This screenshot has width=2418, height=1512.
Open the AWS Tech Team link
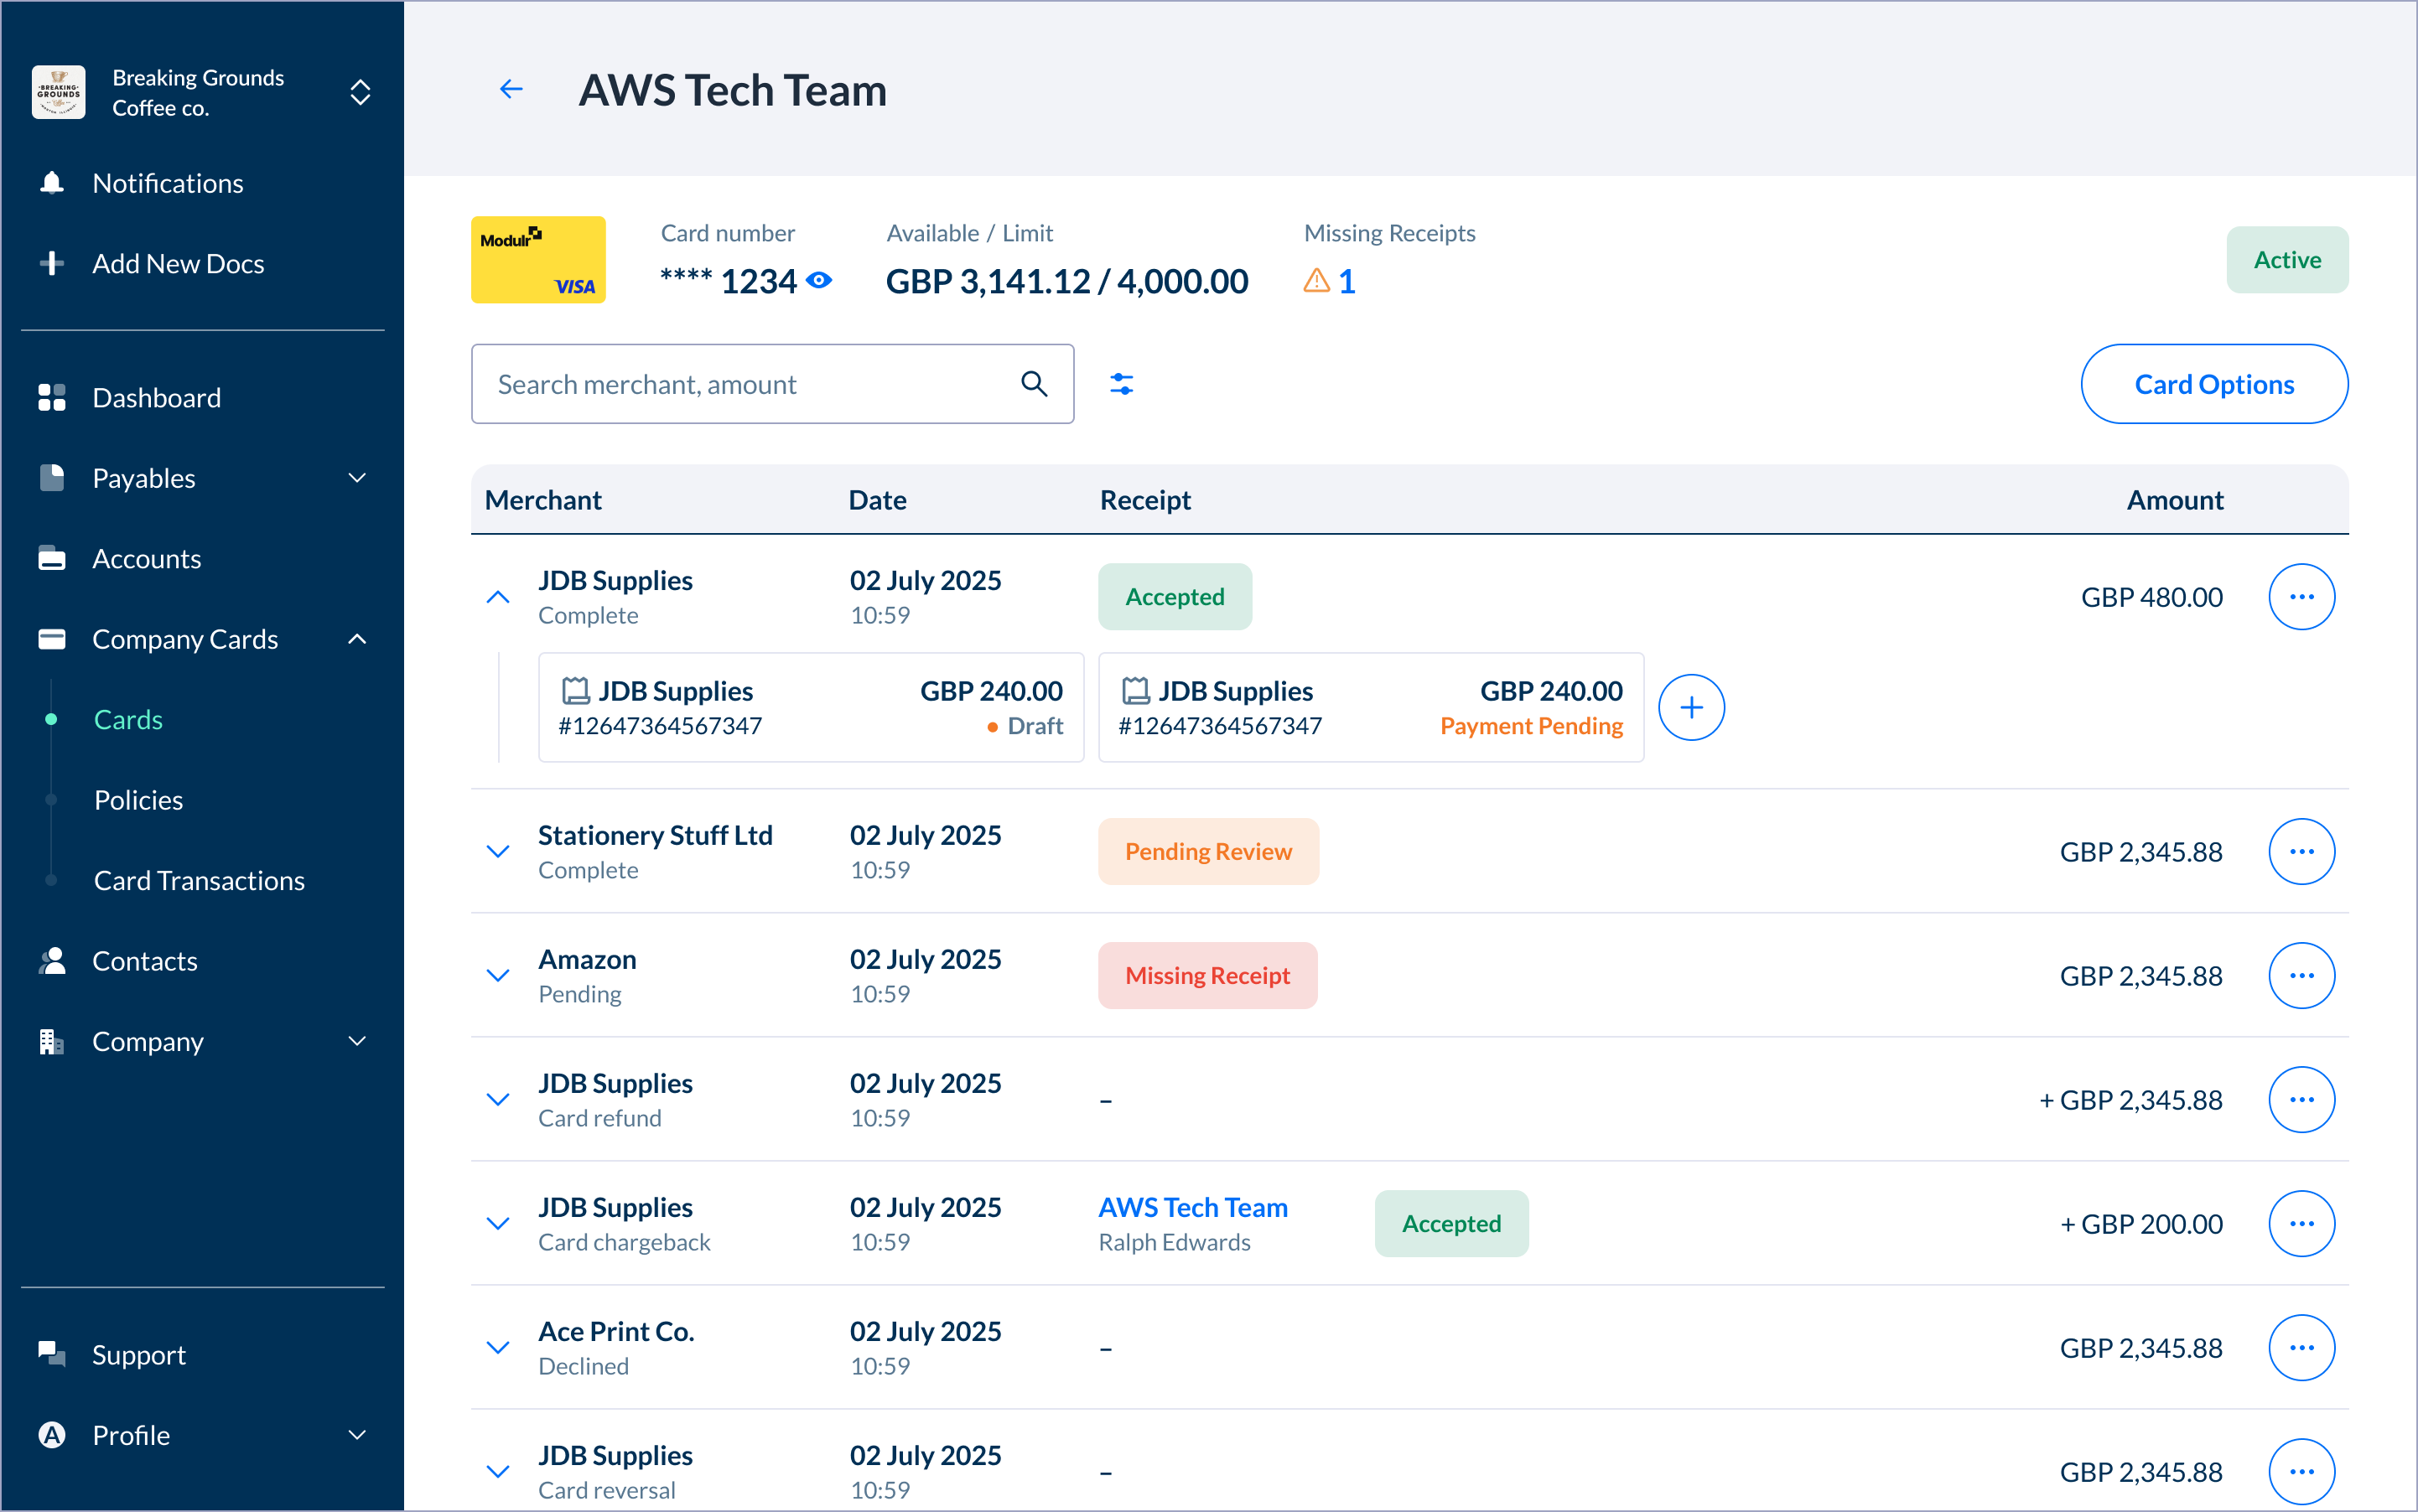[x=1192, y=1208]
